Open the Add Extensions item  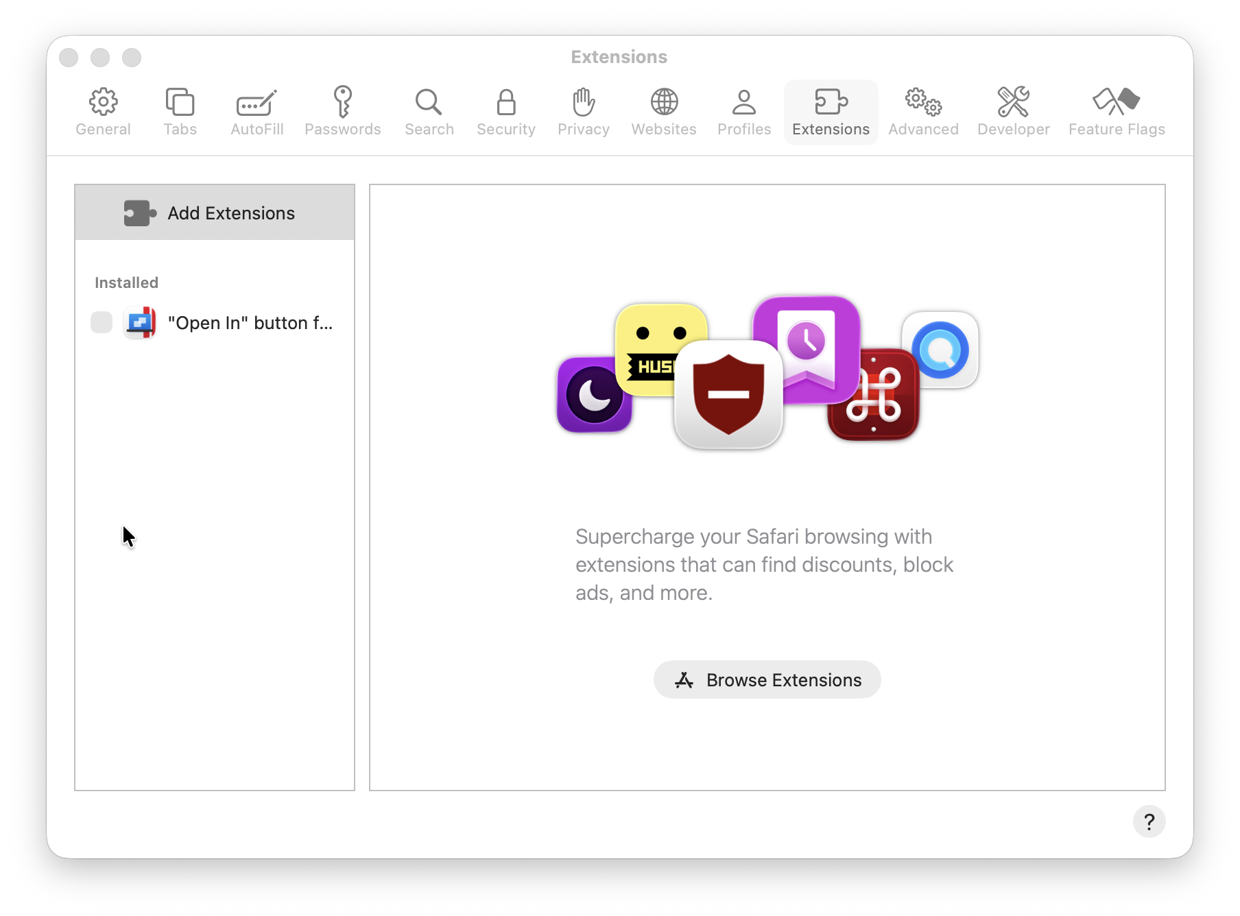(x=214, y=213)
